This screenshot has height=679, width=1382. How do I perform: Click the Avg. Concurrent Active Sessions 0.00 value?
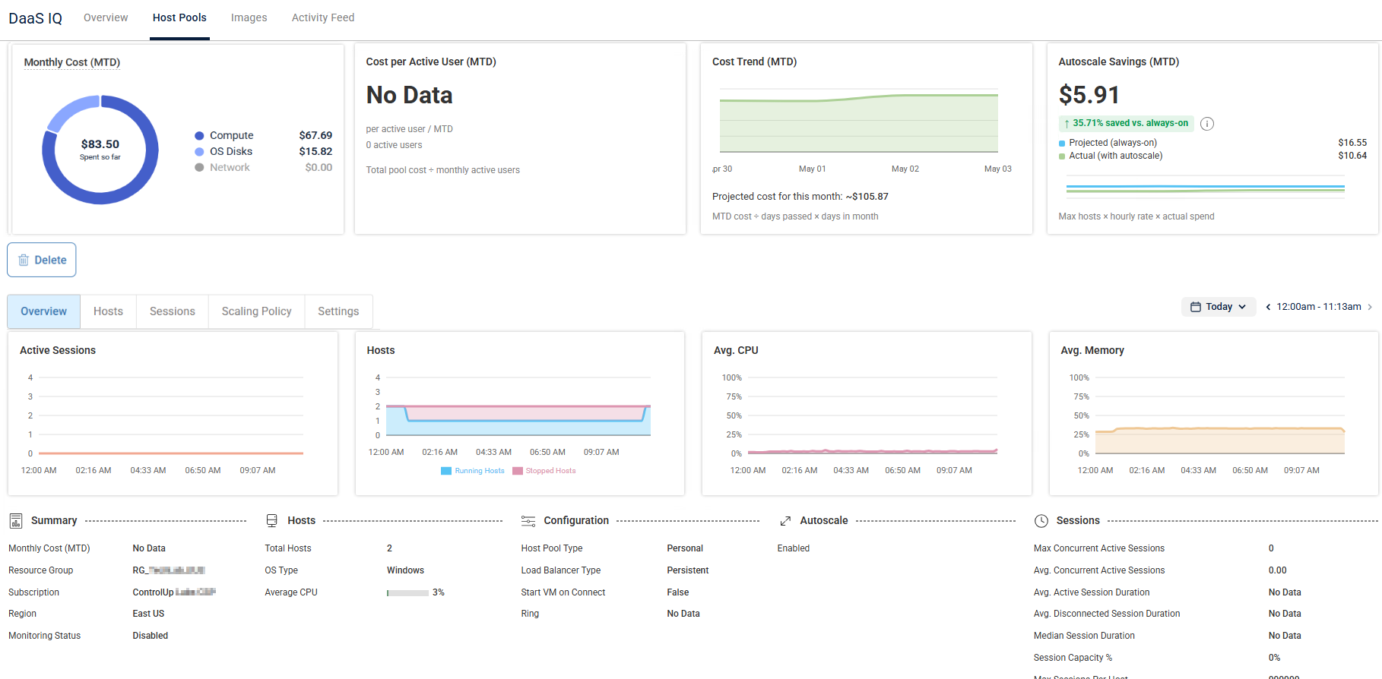pos(1278,570)
